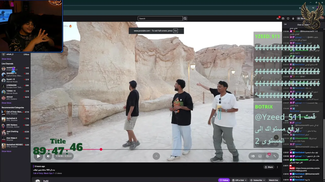Expand the round chevron-up player overlay
The width and height of the screenshot is (325, 182).
(x=156, y=156)
